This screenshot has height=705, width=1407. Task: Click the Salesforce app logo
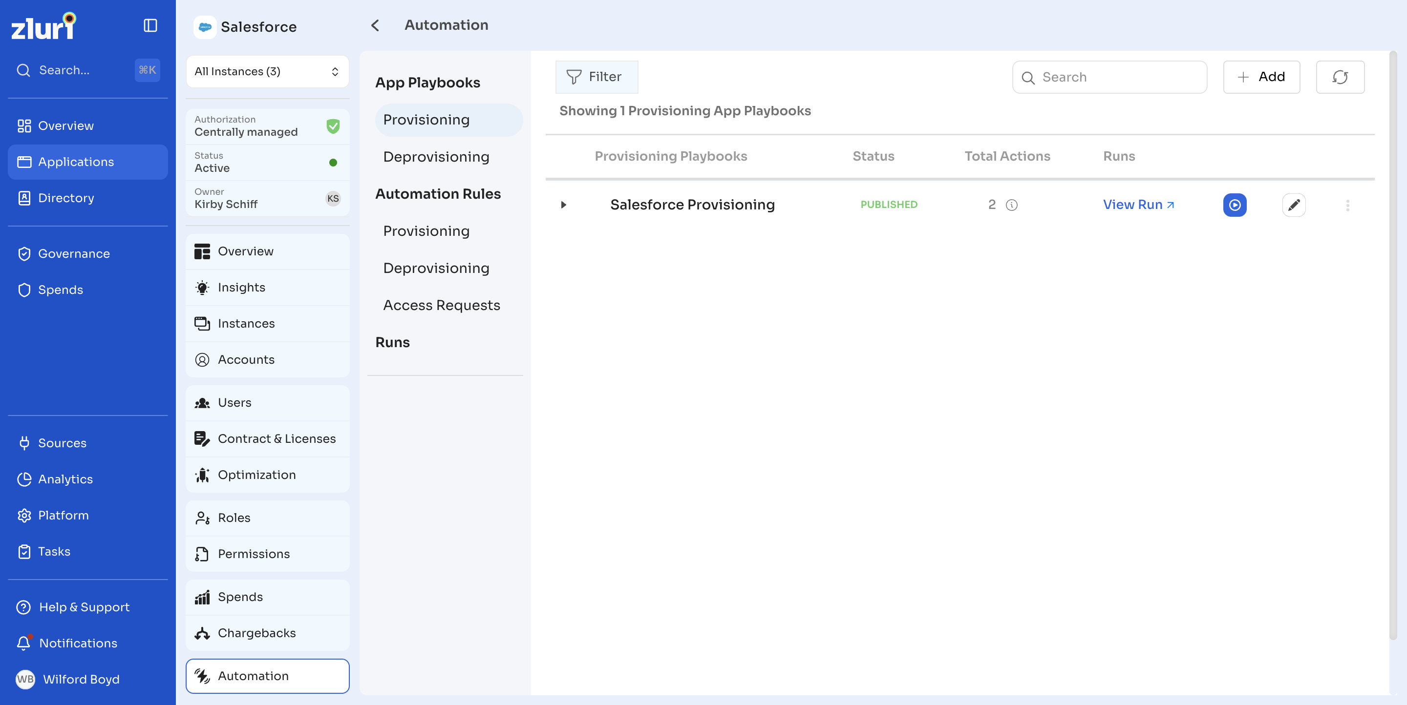click(205, 27)
